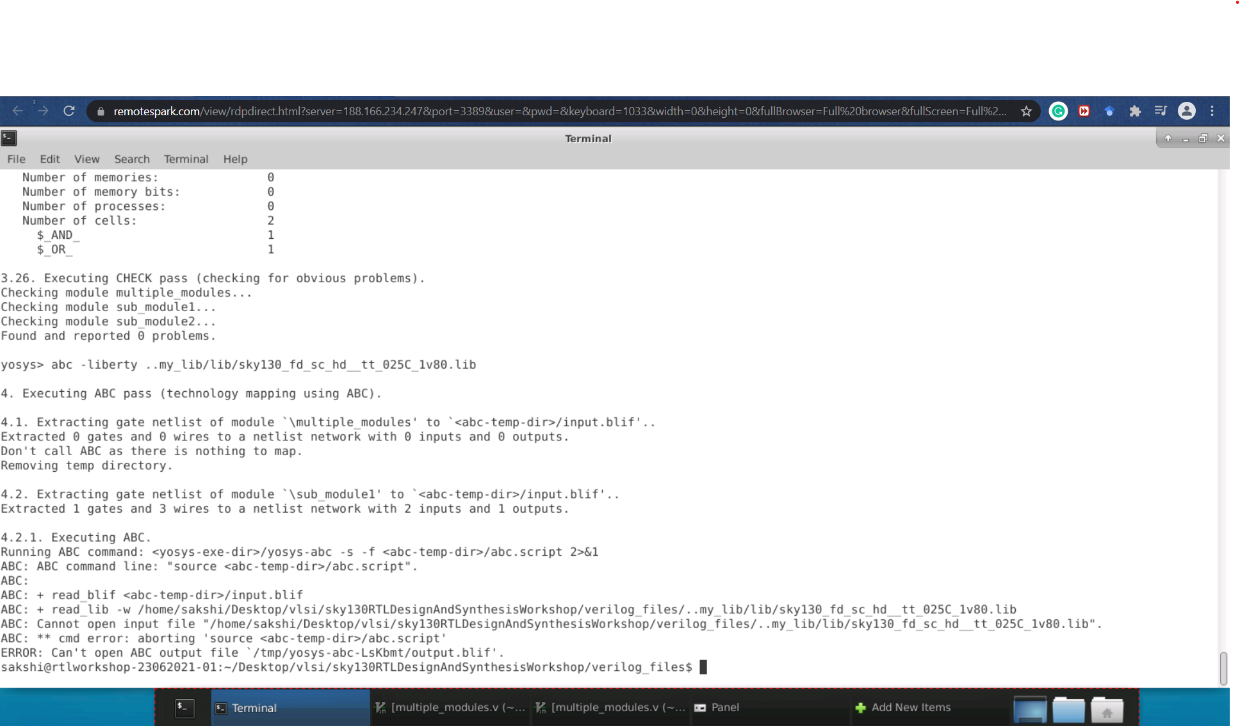Open the Search menu in Terminal
1240x726 pixels.
click(x=132, y=159)
